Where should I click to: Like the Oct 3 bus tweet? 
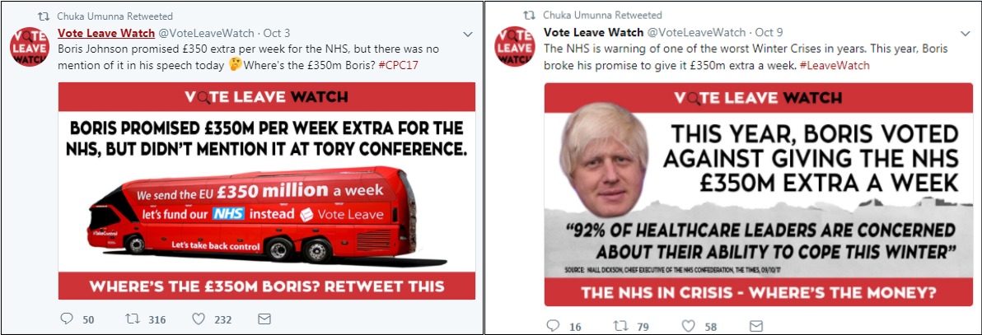coord(199,319)
